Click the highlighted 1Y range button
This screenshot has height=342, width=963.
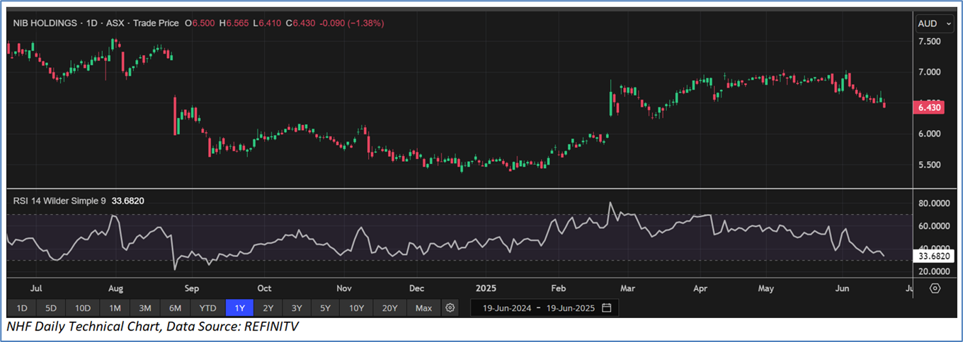[x=239, y=308]
